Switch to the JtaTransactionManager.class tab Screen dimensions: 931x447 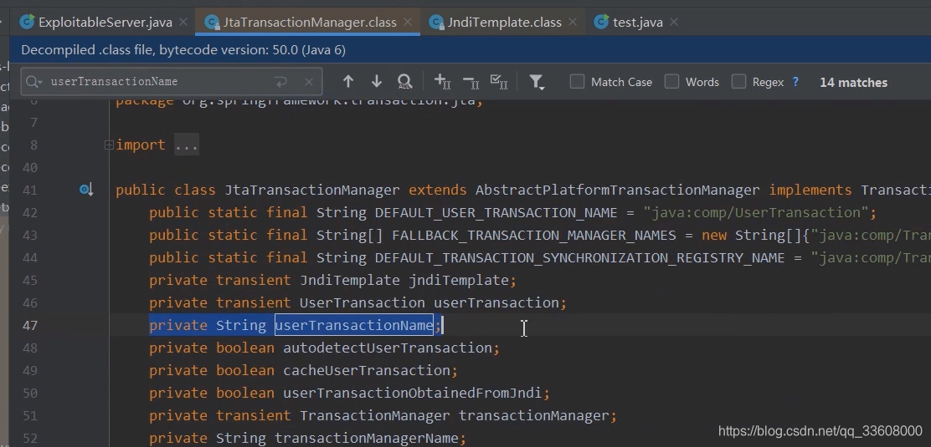(x=309, y=23)
